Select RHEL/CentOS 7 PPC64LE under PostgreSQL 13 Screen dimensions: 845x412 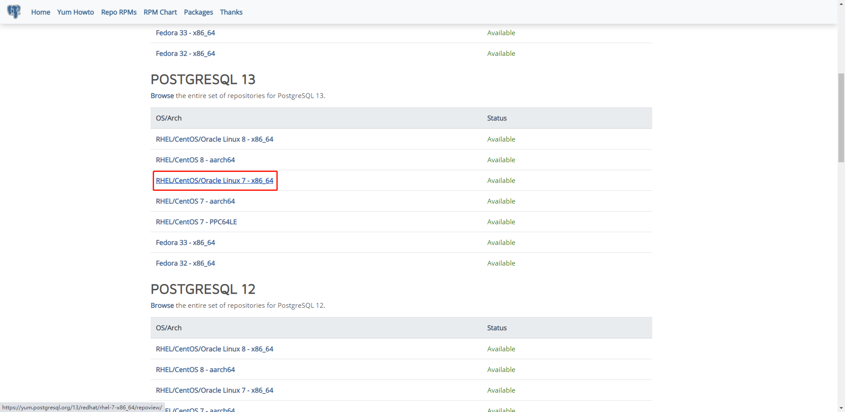pos(196,222)
